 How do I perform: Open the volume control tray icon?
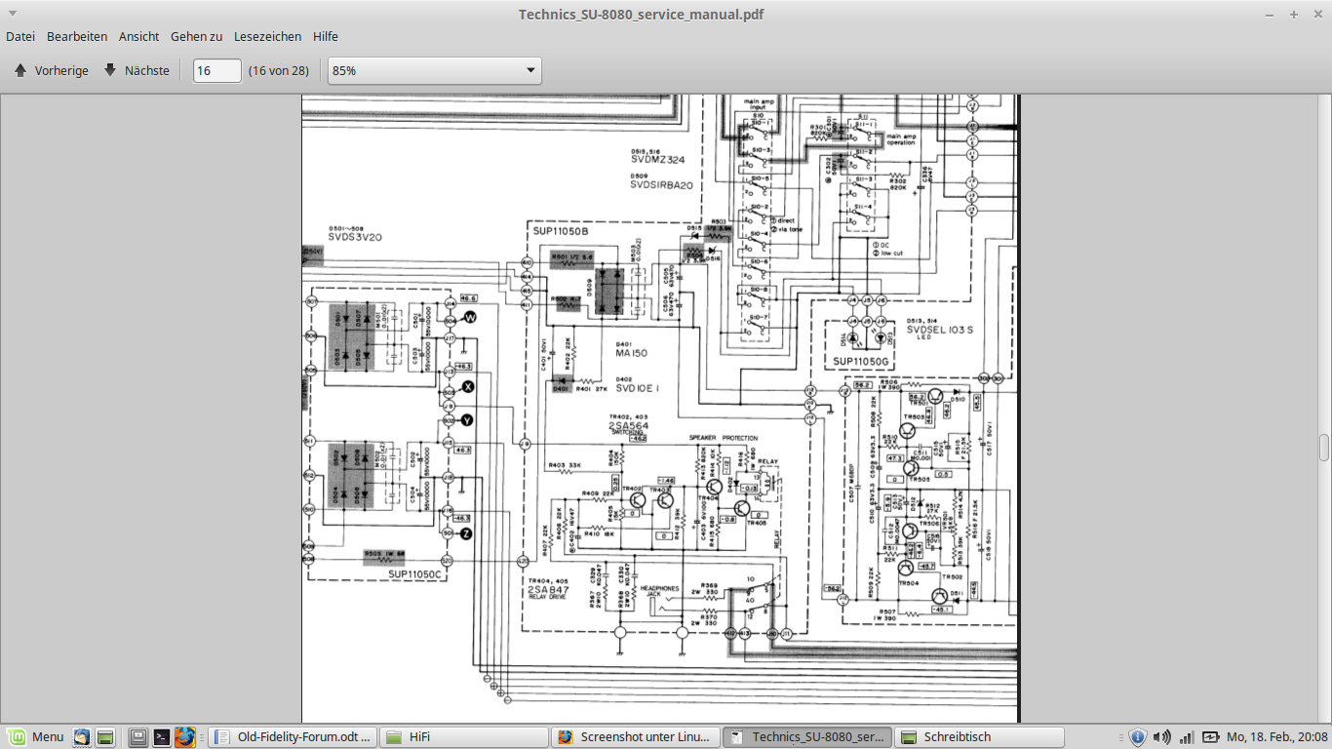(x=1161, y=737)
